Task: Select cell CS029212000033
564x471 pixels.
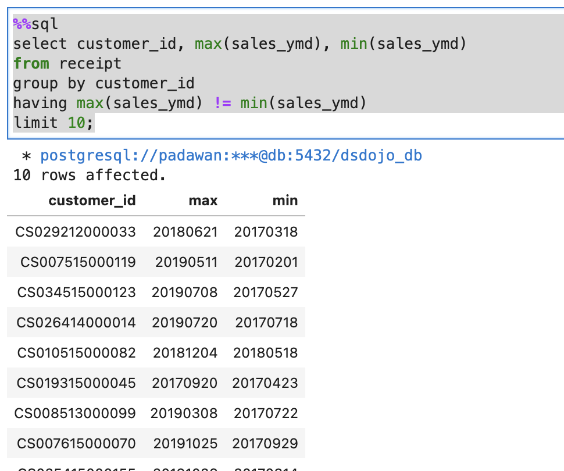Action: tap(76, 232)
